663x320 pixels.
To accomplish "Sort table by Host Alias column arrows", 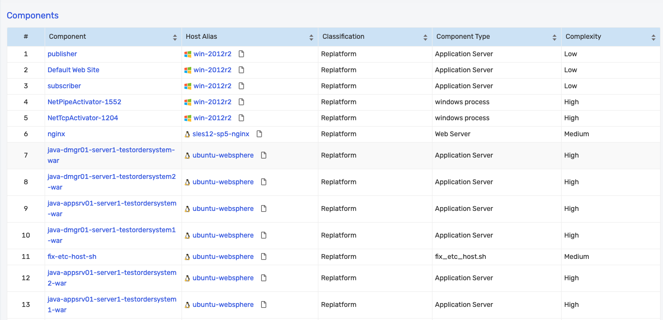I will (x=312, y=37).
